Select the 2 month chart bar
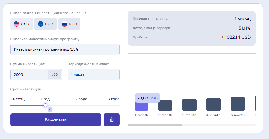Image resolution: width=269 pixels, height=139 pixels. (x=165, y=105)
